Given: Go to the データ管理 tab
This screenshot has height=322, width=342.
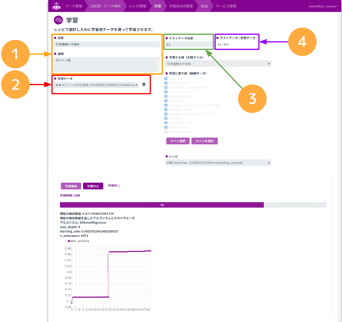Looking at the screenshot, I should click(73, 6).
